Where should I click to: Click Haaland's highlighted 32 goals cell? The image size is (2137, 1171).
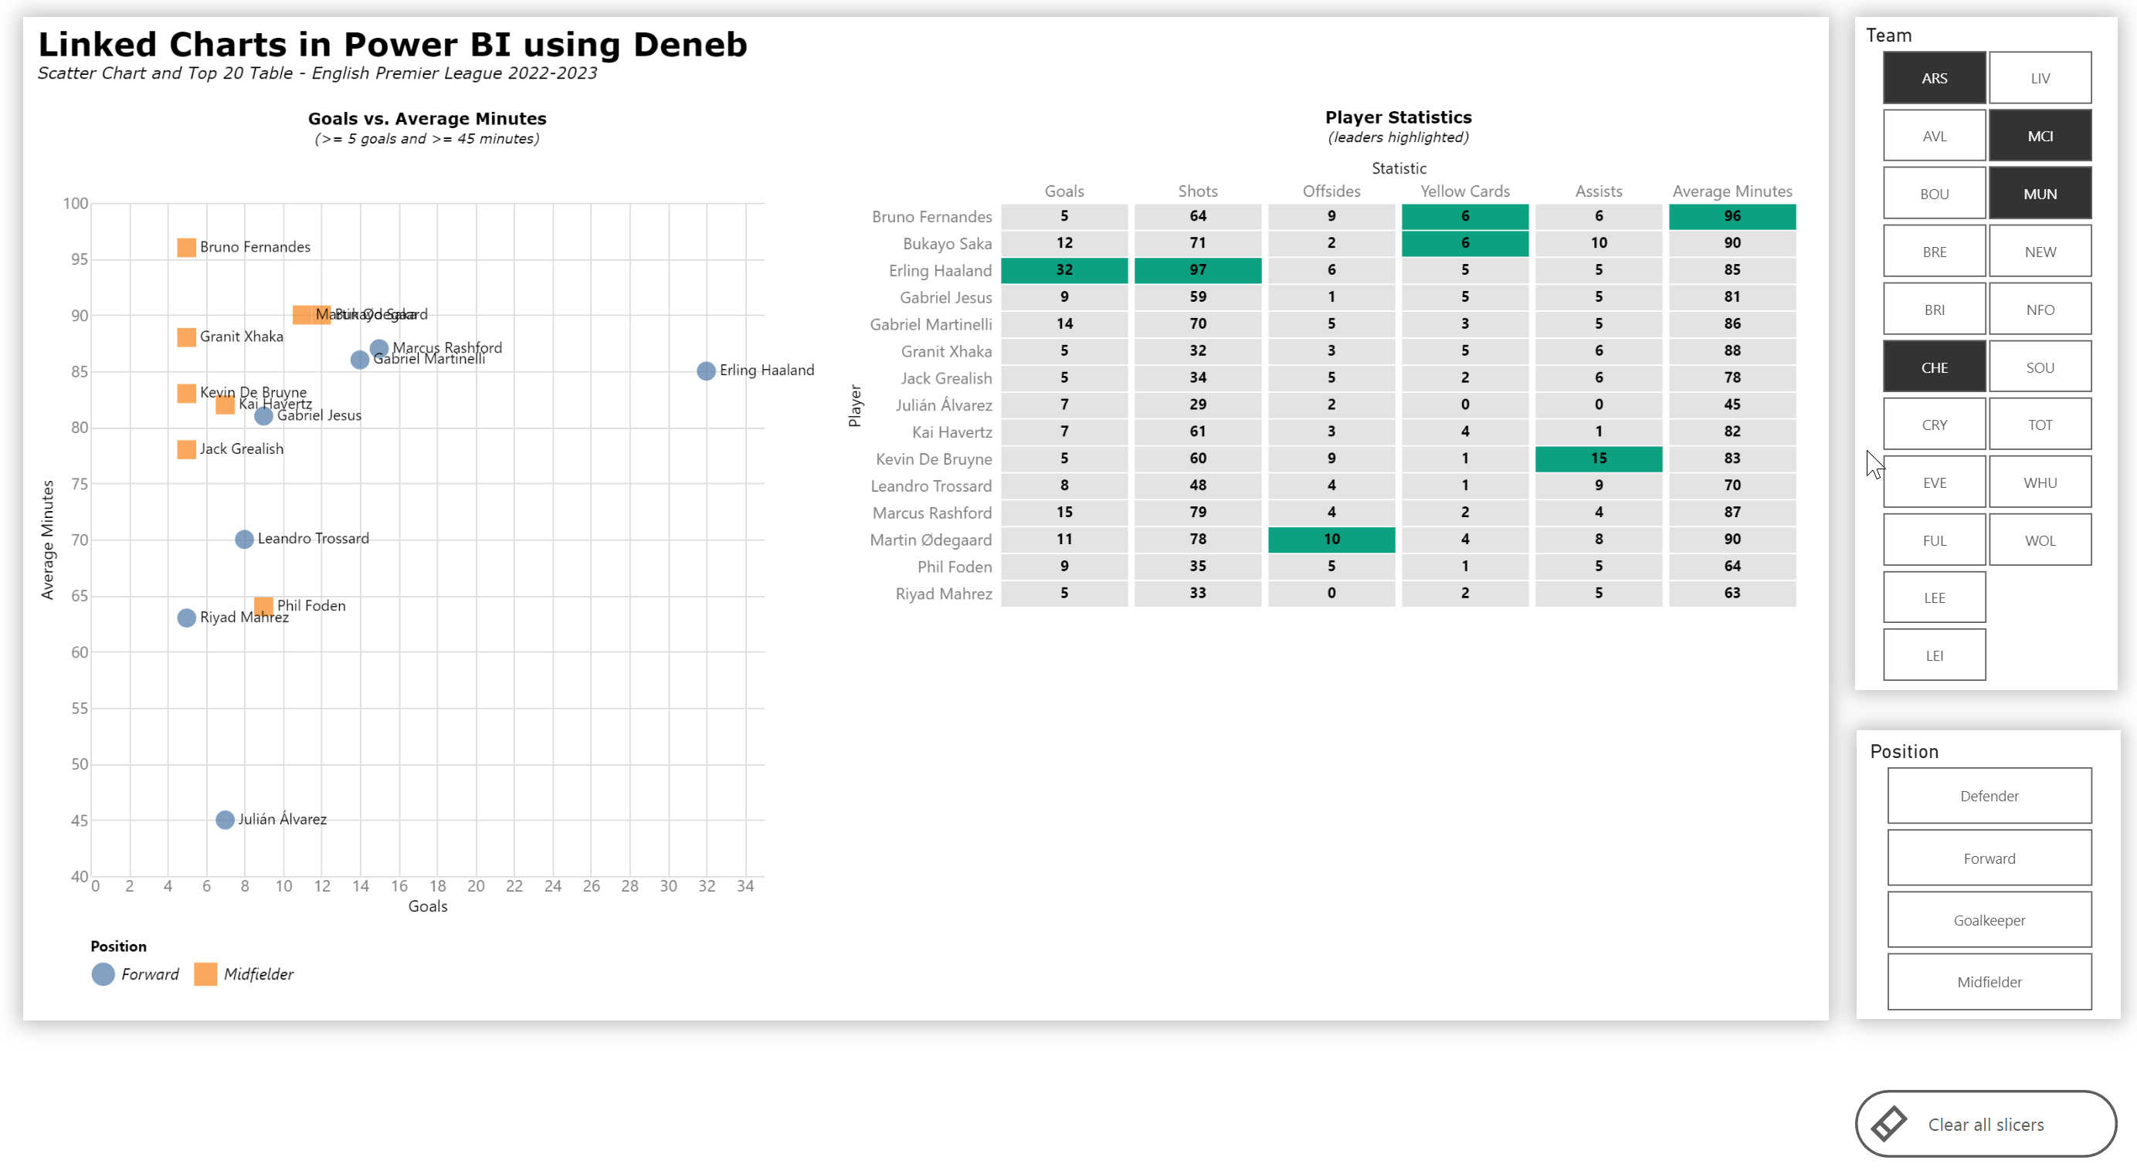click(1063, 270)
